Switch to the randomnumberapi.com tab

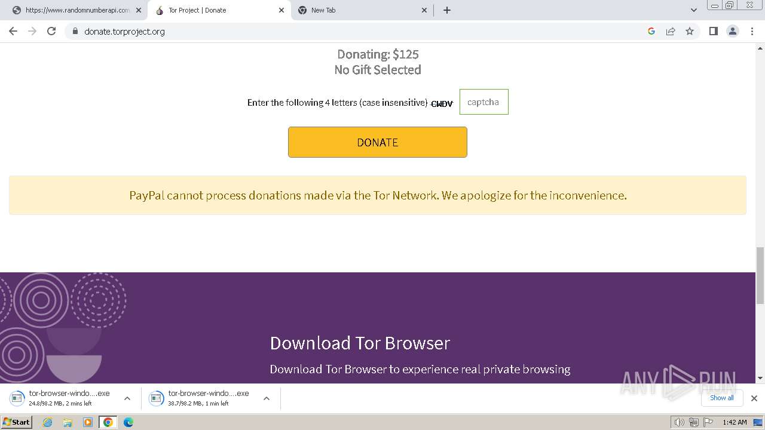pos(76,10)
